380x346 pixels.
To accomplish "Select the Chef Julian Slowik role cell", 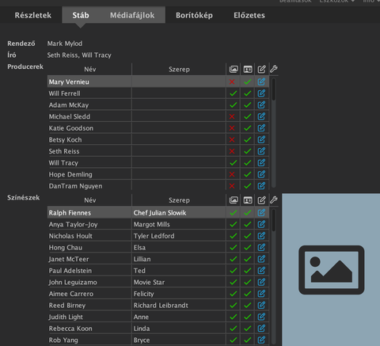I will point(179,213).
